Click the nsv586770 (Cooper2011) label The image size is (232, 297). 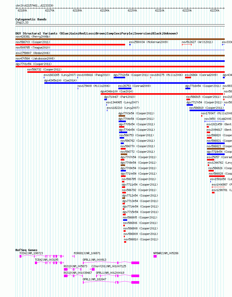tap(138, 146)
